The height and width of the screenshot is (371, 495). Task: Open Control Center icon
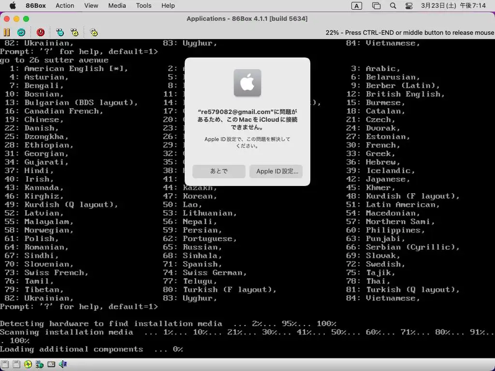coord(409,6)
